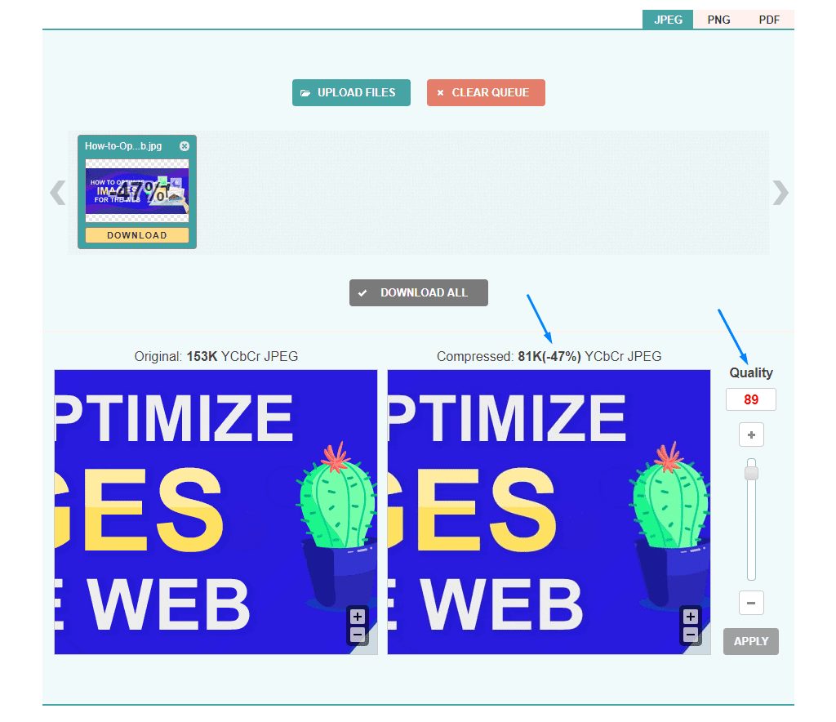
Task: Click the Download All button
Action: (x=419, y=292)
